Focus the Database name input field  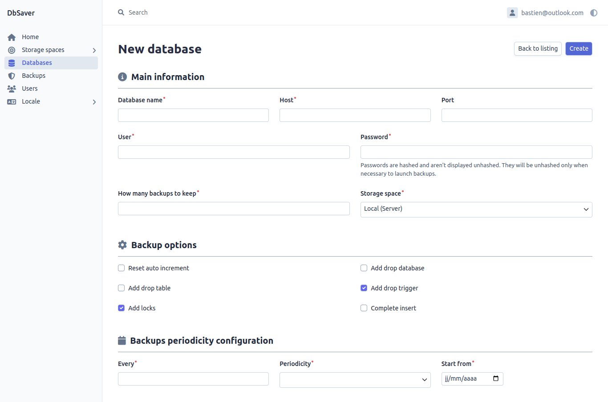pos(193,115)
